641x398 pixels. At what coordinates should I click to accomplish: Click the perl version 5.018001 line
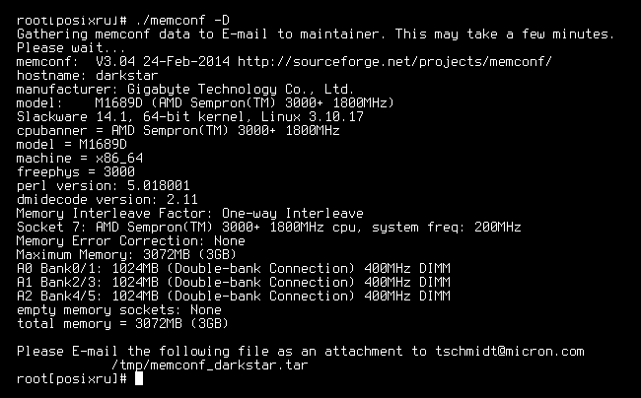[x=103, y=186]
